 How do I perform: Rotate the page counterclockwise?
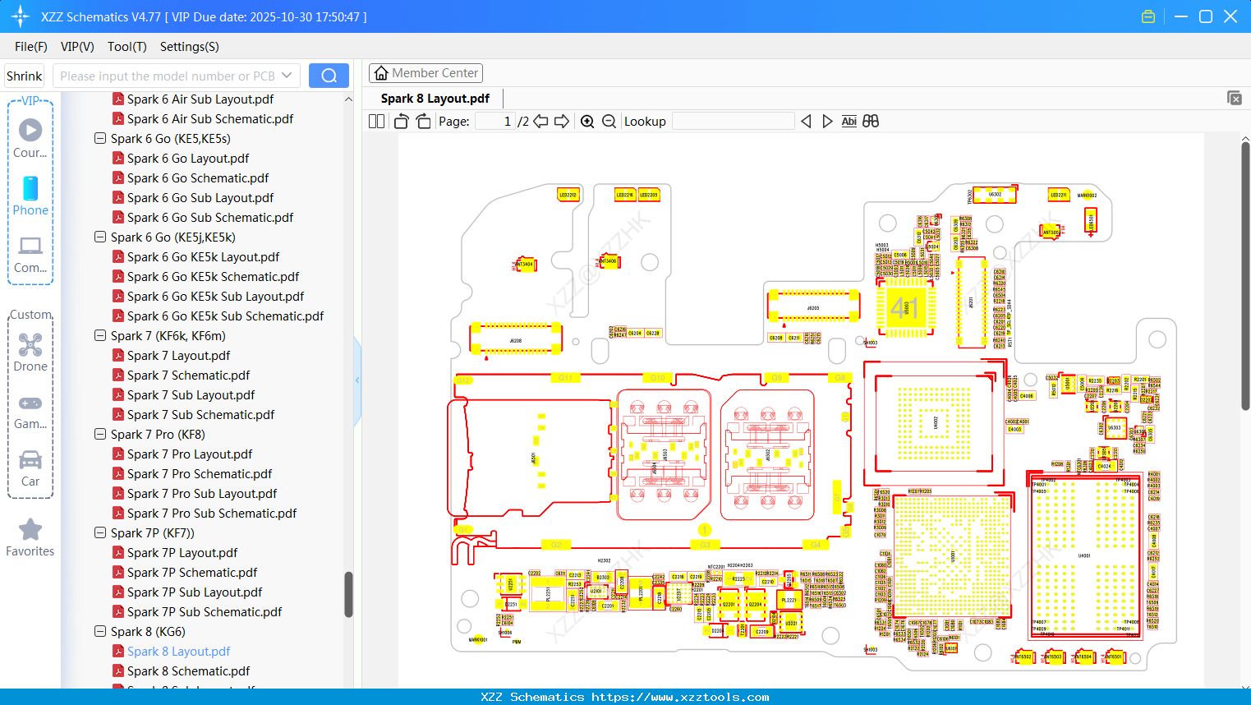[x=400, y=121]
